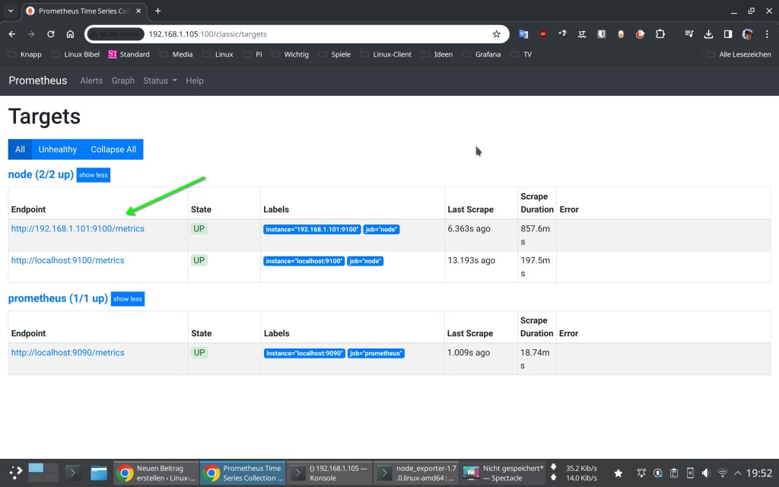The image size is (779, 487).
Task: Open the Grafana bookmarks folder
Action: pos(482,54)
